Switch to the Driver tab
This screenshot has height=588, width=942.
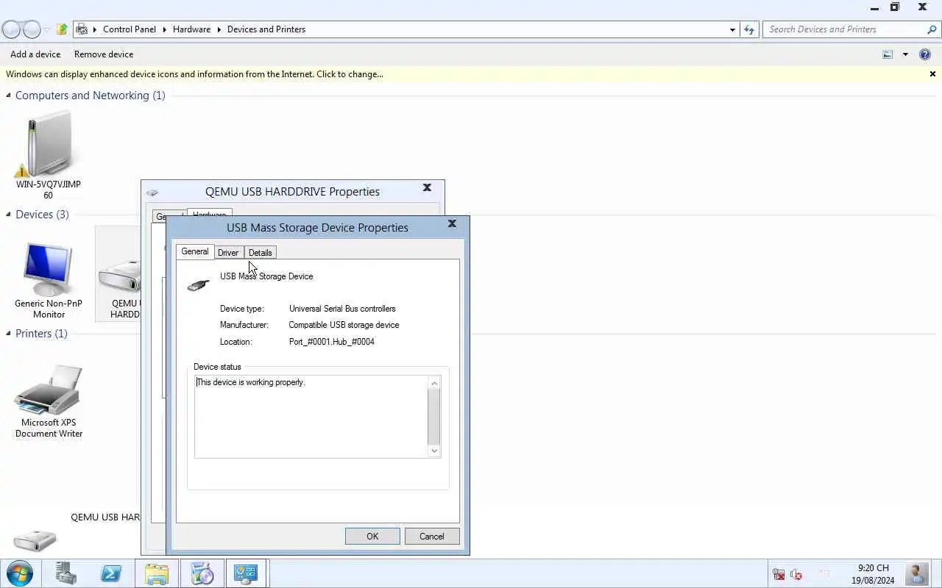coord(228,253)
